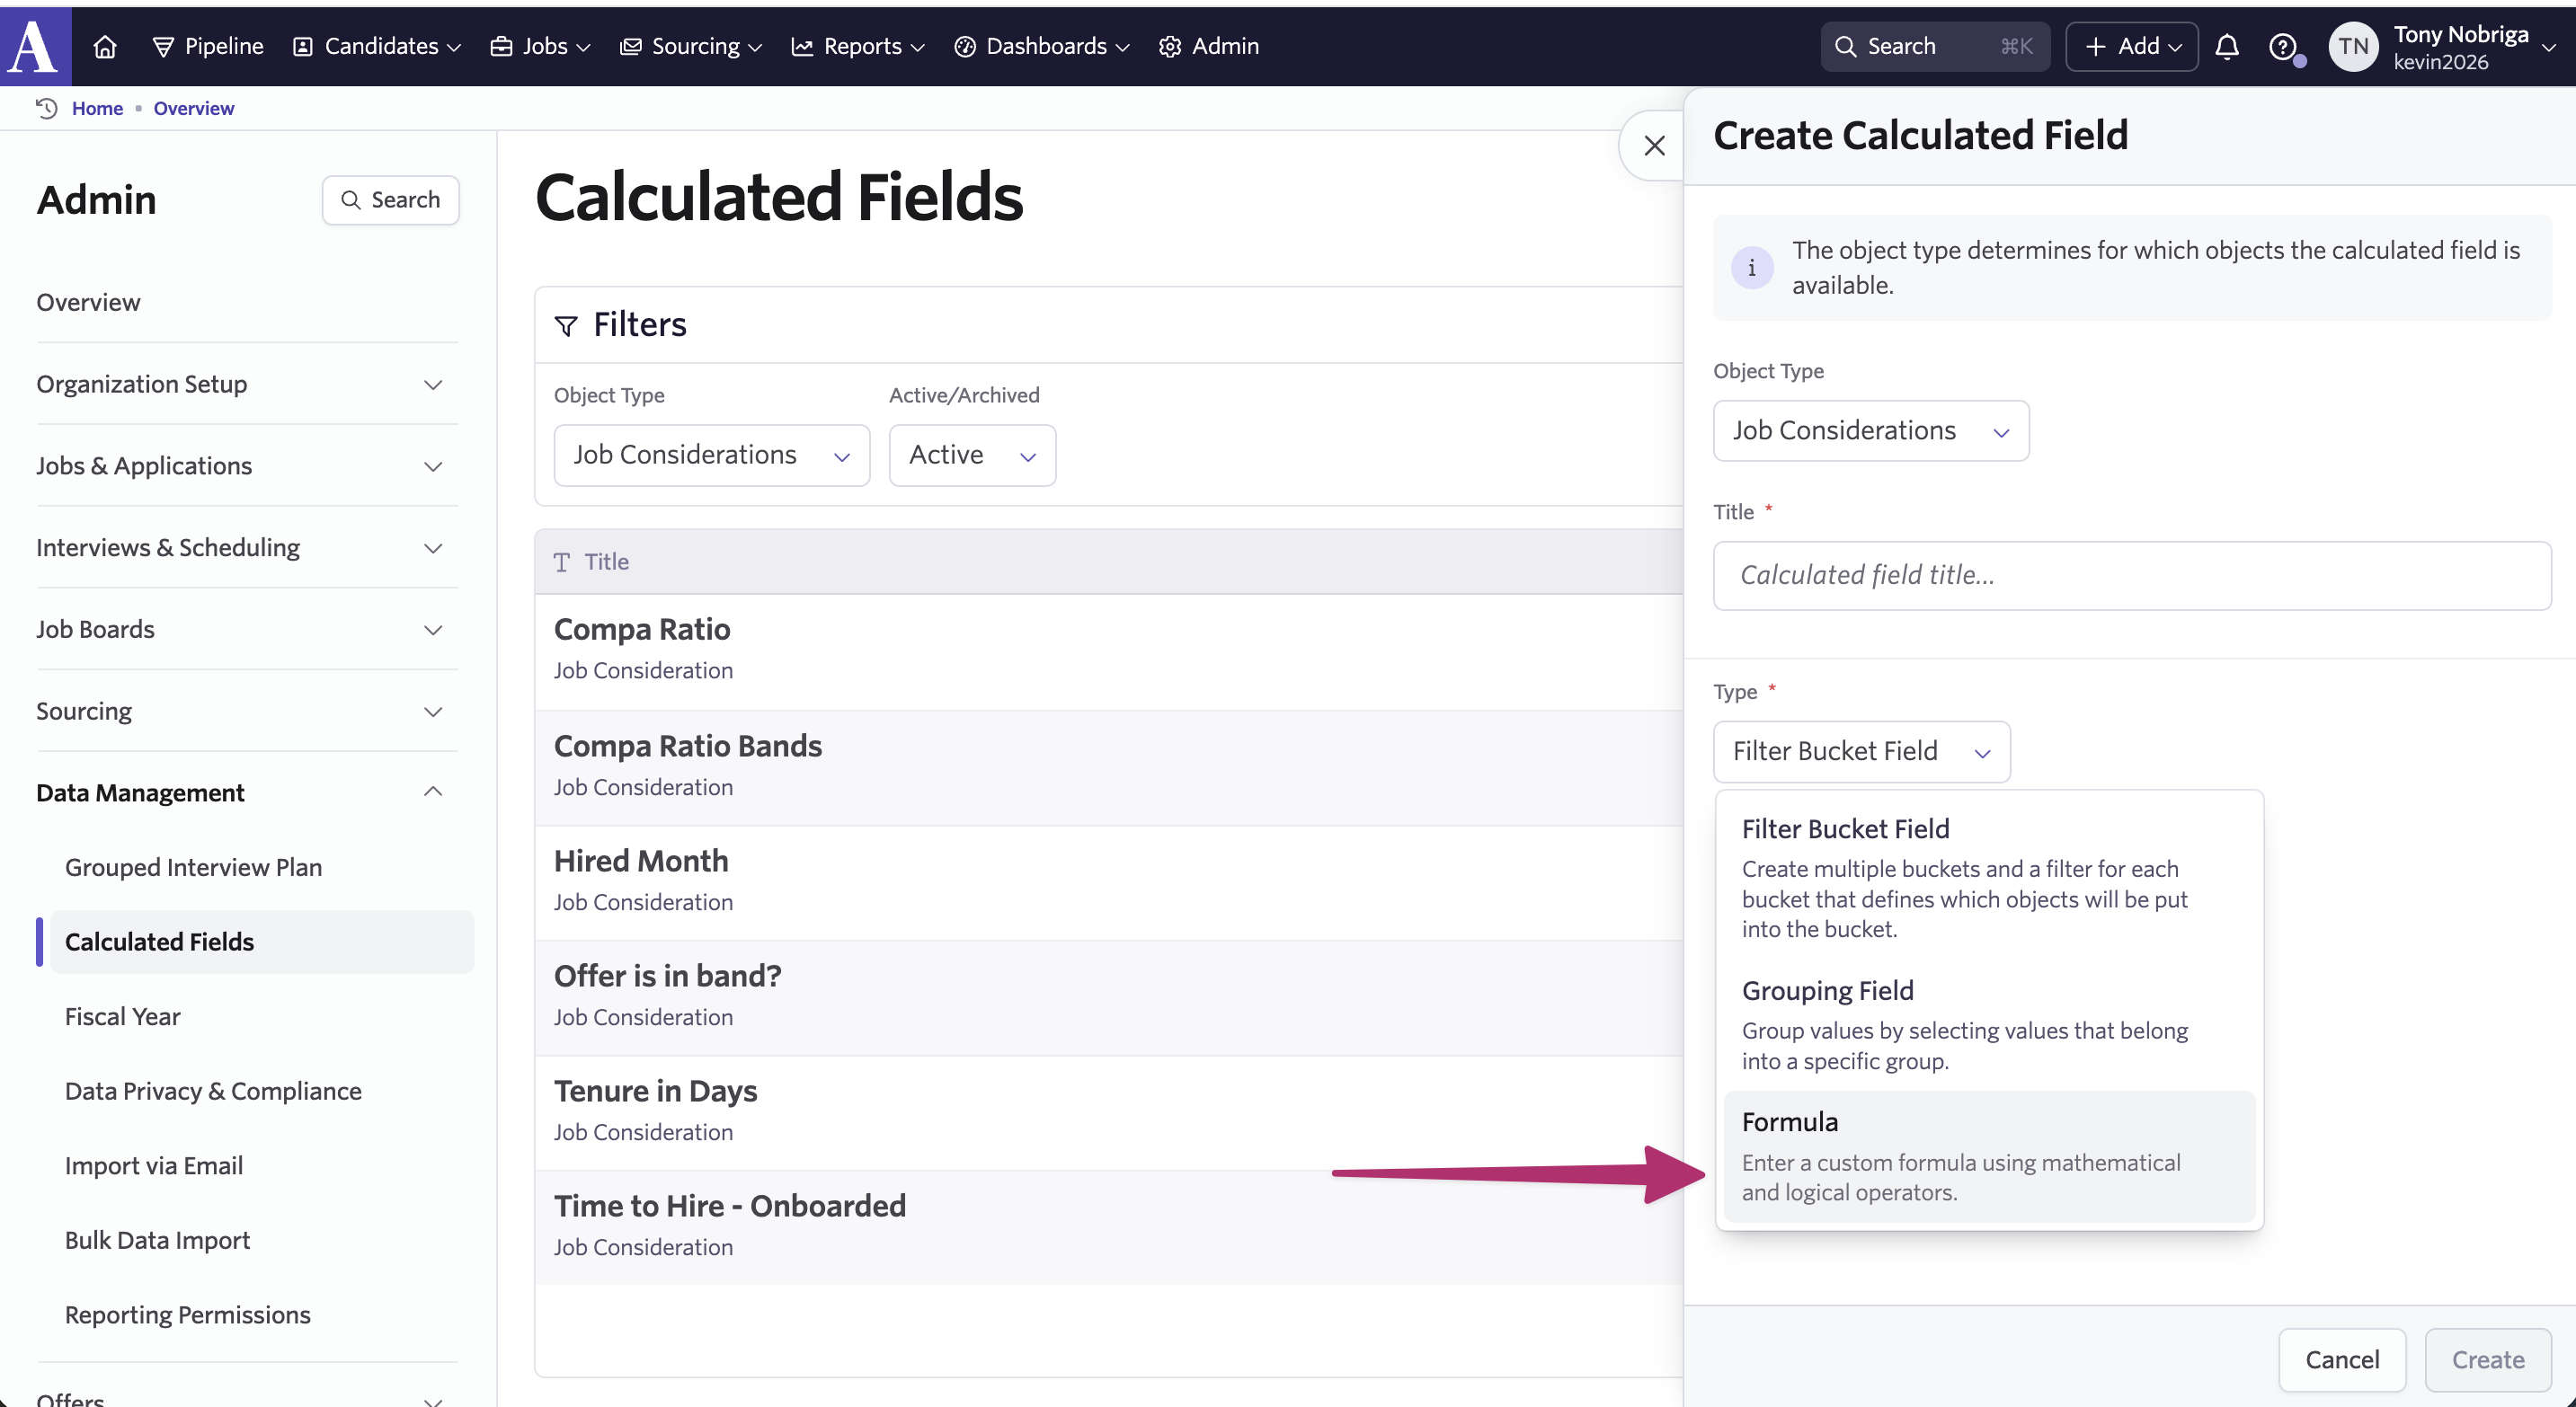Image resolution: width=2576 pixels, height=1407 pixels.
Task: Click the home icon in top navigation
Action: pyautogui.click(x=105, y=46)
